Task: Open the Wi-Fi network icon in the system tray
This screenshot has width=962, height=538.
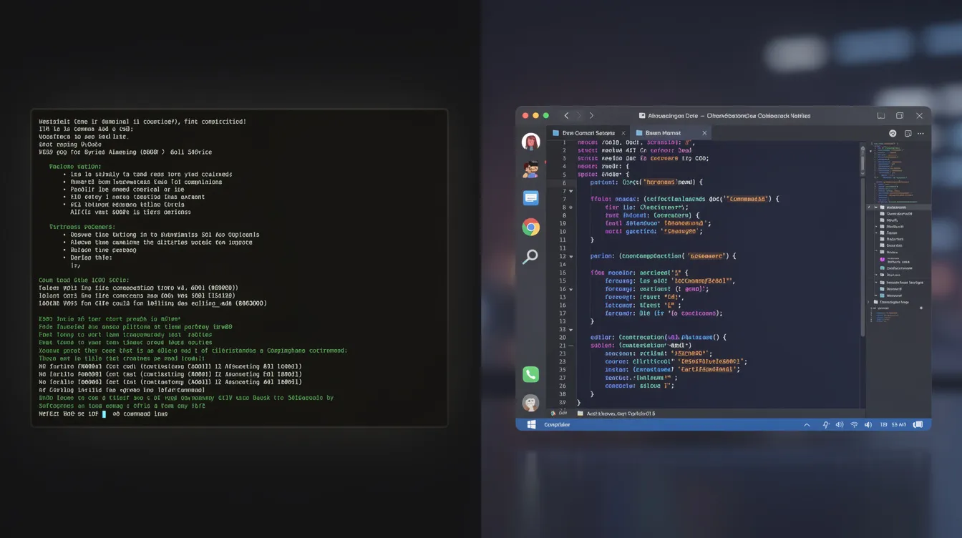Action: coord(854,424)
